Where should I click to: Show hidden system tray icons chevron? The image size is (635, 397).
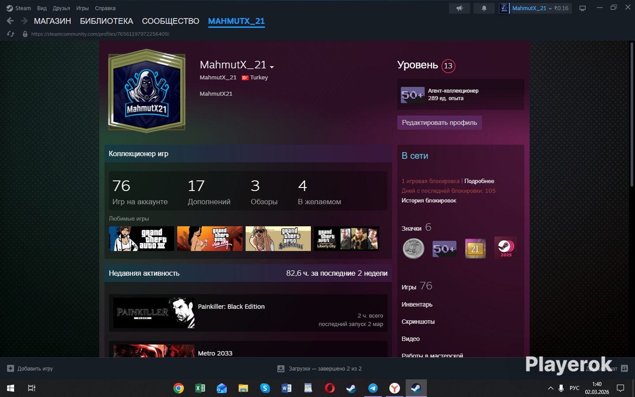tap(550, 388)
